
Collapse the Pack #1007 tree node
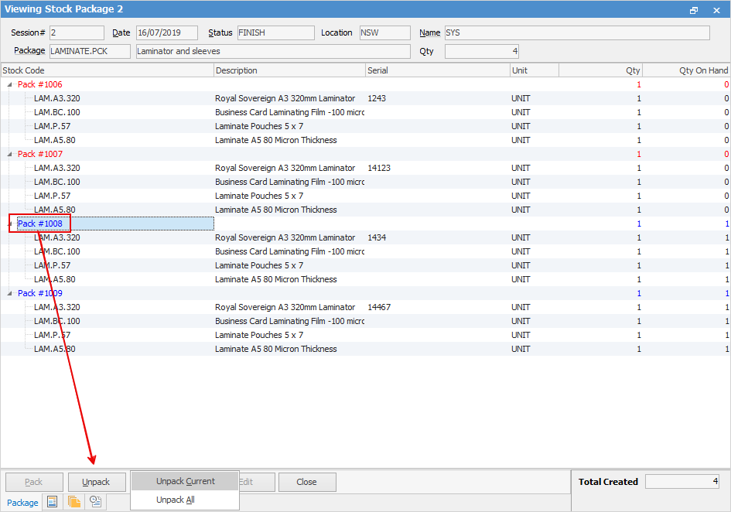9,155
